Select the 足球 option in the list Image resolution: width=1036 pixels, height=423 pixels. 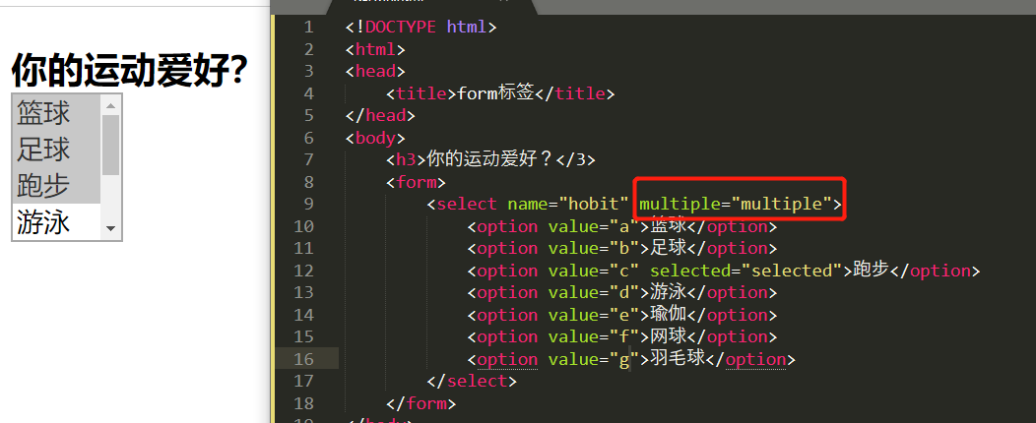tap(57, 149)
